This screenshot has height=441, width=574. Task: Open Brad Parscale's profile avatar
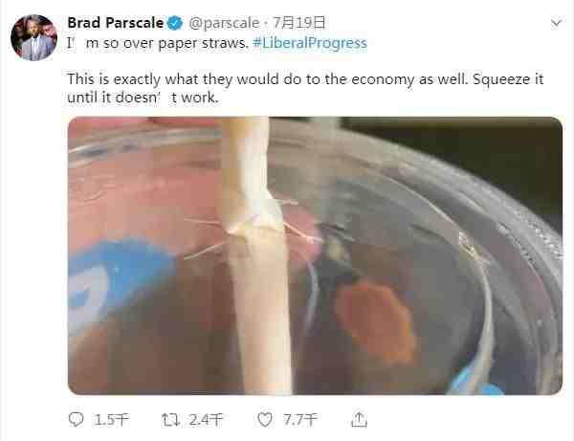click(33, 37)
